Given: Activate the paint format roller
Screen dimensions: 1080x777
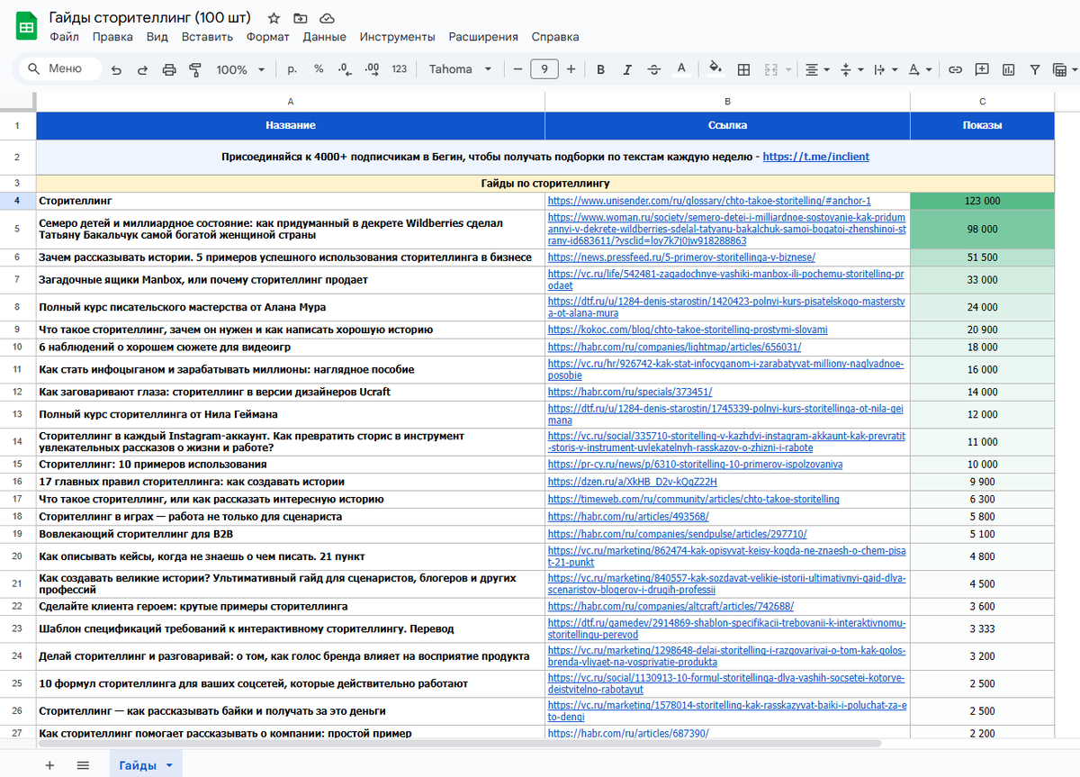Looking at the screenshot, I should pos(194,69).
